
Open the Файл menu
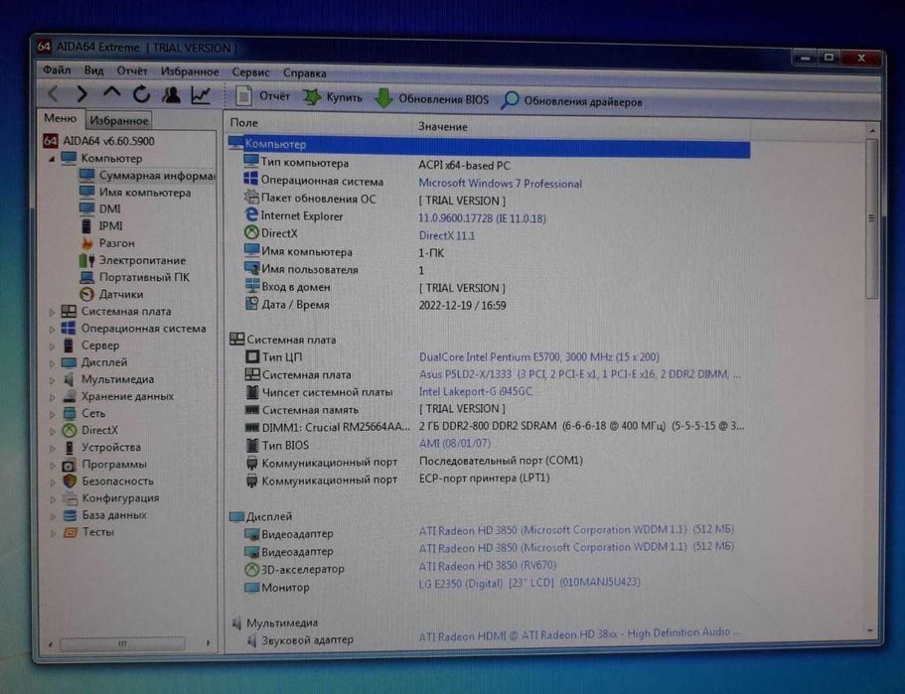(x=57, y=69)
